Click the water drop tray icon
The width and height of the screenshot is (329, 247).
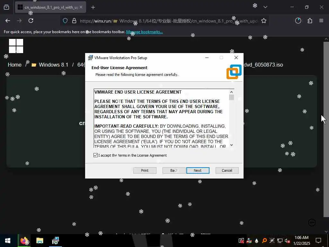[257, 241]
